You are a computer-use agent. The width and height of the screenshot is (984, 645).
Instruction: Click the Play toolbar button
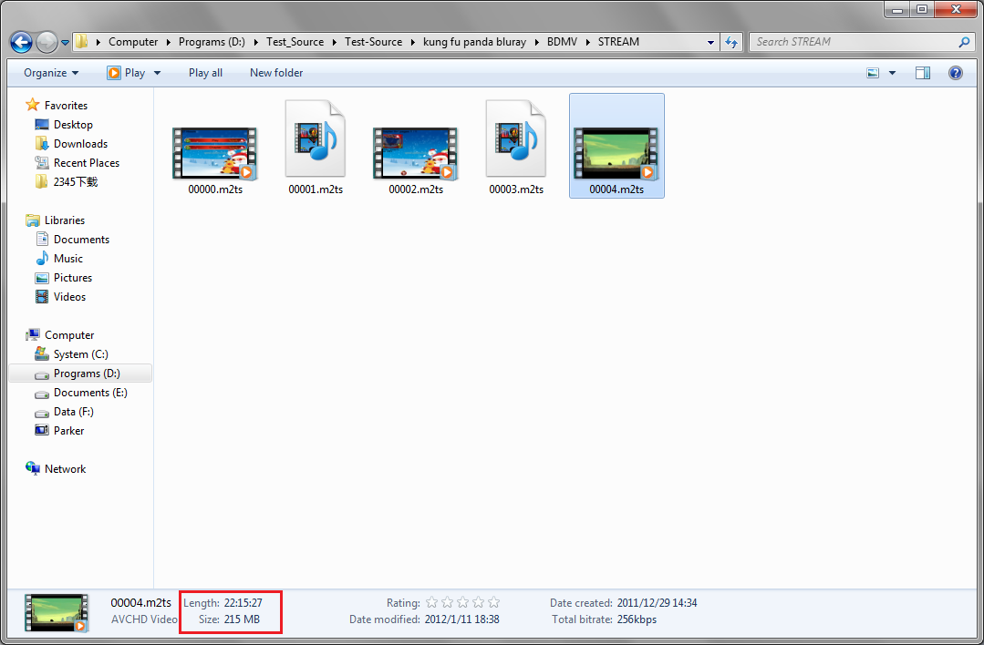(x=126, y=73)
